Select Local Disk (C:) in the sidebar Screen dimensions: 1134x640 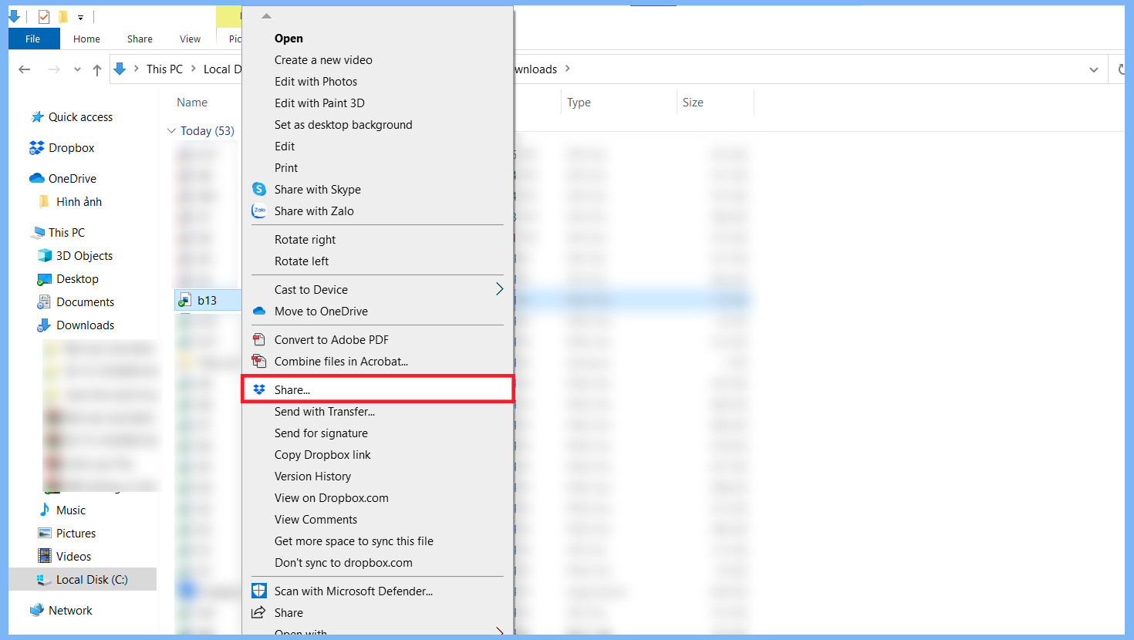tap(83, 579)
